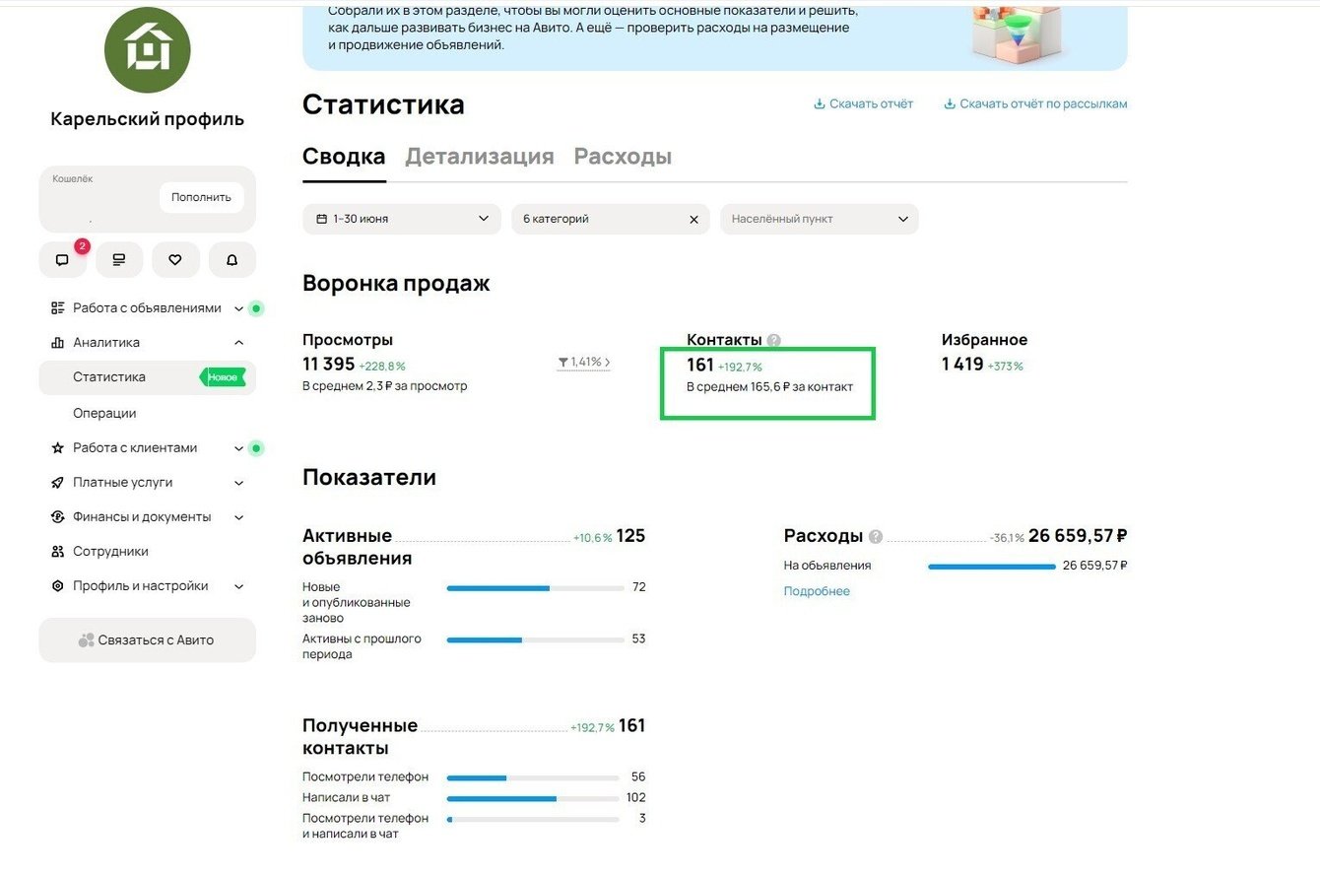Click the 1,41% conversion funnel indicator
The image size is (1320, 874).
coord(584,363)
